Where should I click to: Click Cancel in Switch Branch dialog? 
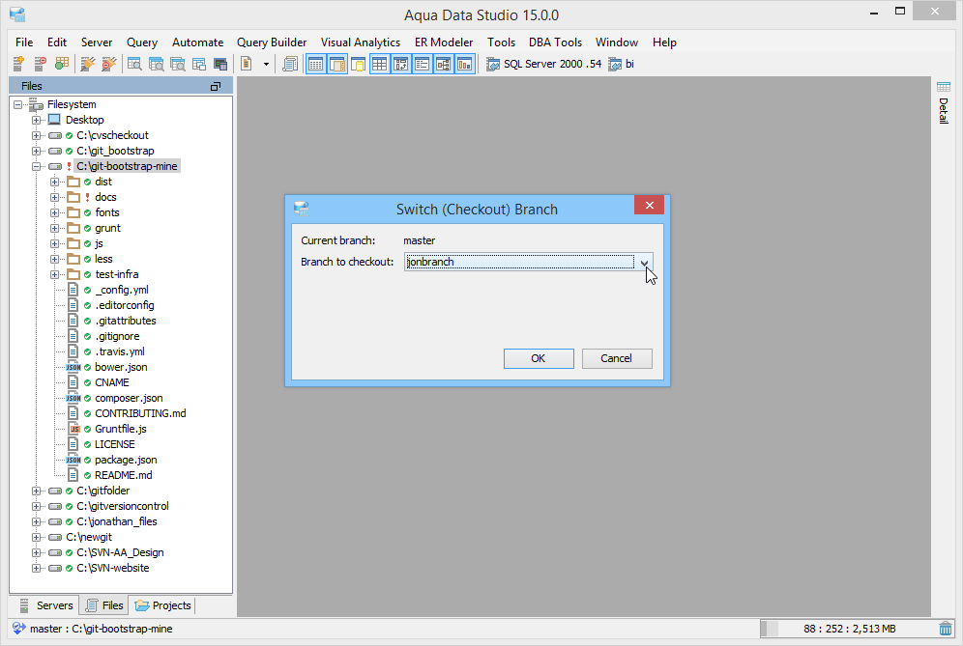(x=617, y=358)
